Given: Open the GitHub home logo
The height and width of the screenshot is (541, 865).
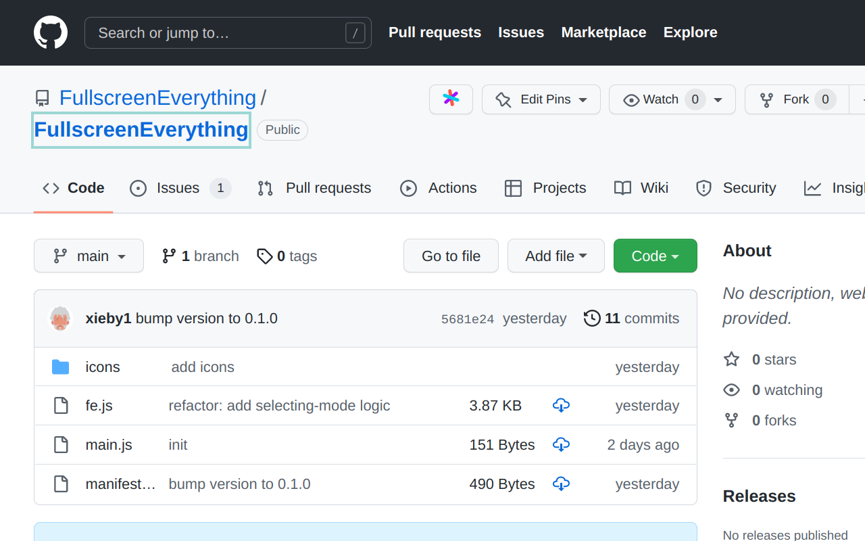Looking at the screenshot, I should 51,32.
